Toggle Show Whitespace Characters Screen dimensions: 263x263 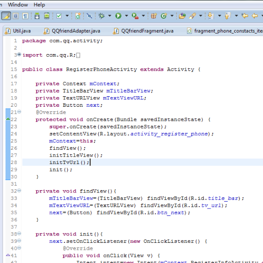(x=25, y=16)
